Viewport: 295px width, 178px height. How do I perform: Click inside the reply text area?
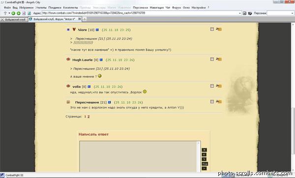click(138, 156)
